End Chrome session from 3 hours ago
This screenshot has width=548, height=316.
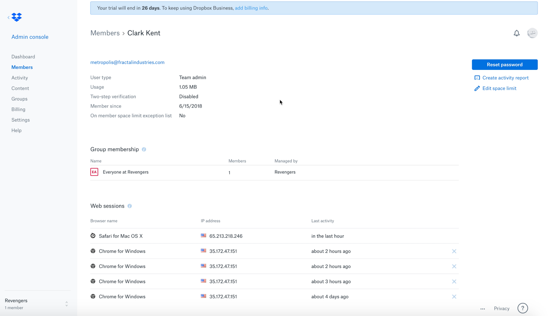pyautogui.click(x=454, y=281)
